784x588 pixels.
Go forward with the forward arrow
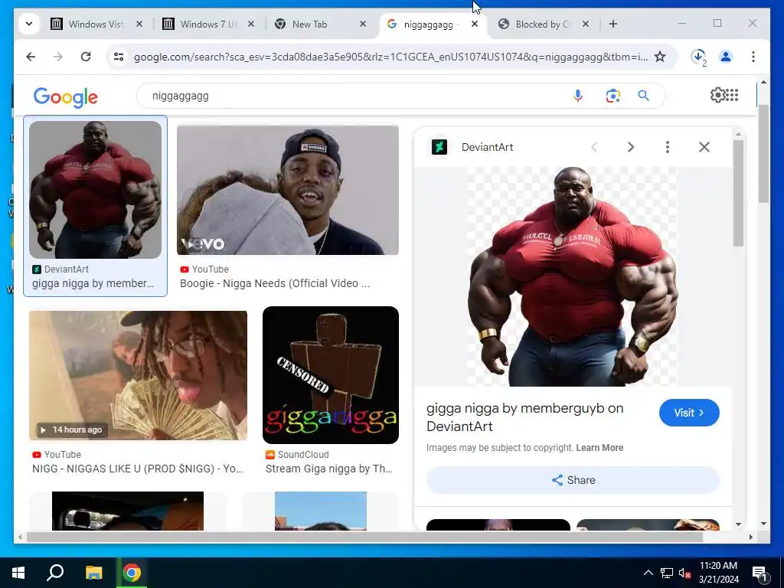pos(58,57)
